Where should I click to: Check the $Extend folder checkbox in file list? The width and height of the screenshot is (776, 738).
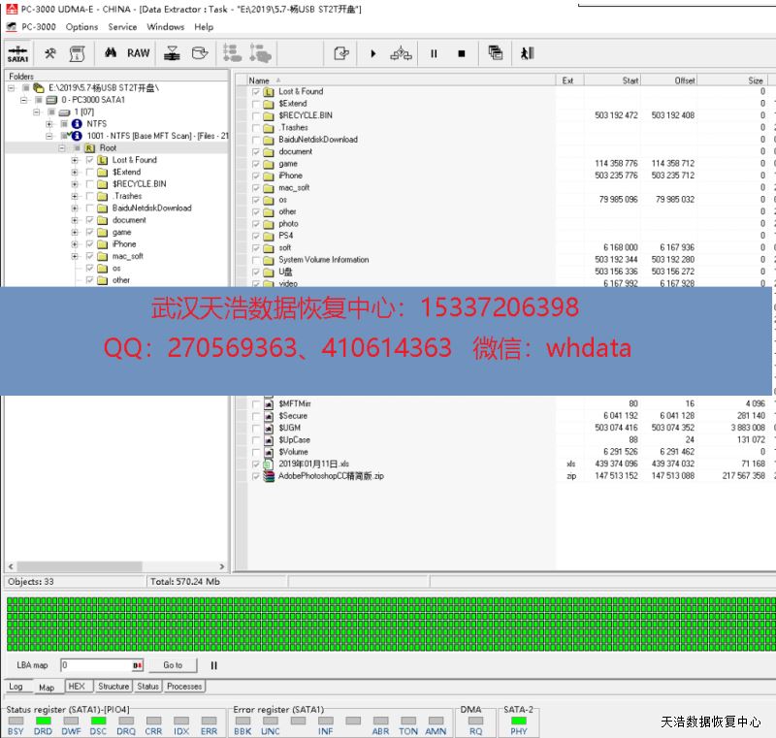pyautogui.click(x=256, y=104)
